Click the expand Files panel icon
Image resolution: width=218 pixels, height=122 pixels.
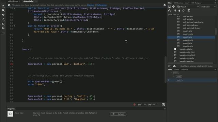tap(189, 11)
